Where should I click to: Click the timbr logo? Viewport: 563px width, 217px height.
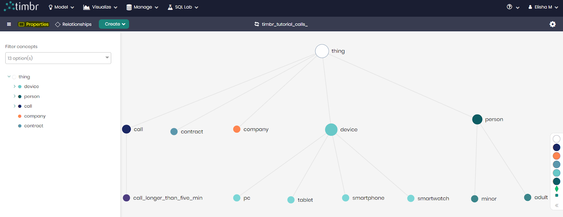click(x=21, y=6)
